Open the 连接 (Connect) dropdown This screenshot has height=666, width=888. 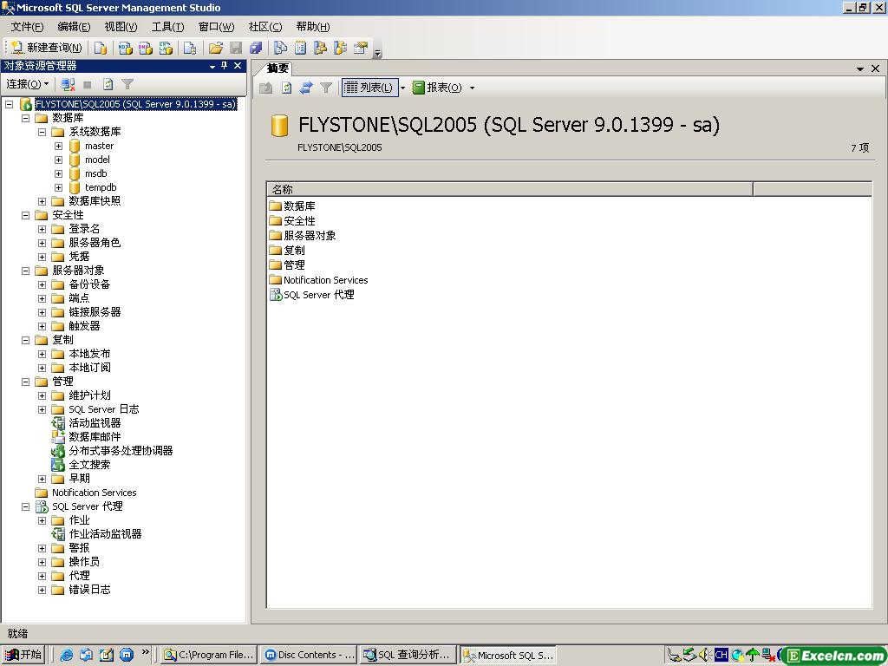(x=27, y=84)
